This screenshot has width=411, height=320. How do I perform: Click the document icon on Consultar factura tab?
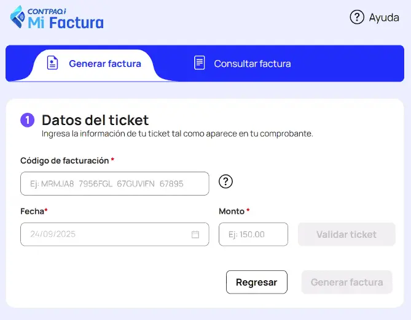(199, 63)
